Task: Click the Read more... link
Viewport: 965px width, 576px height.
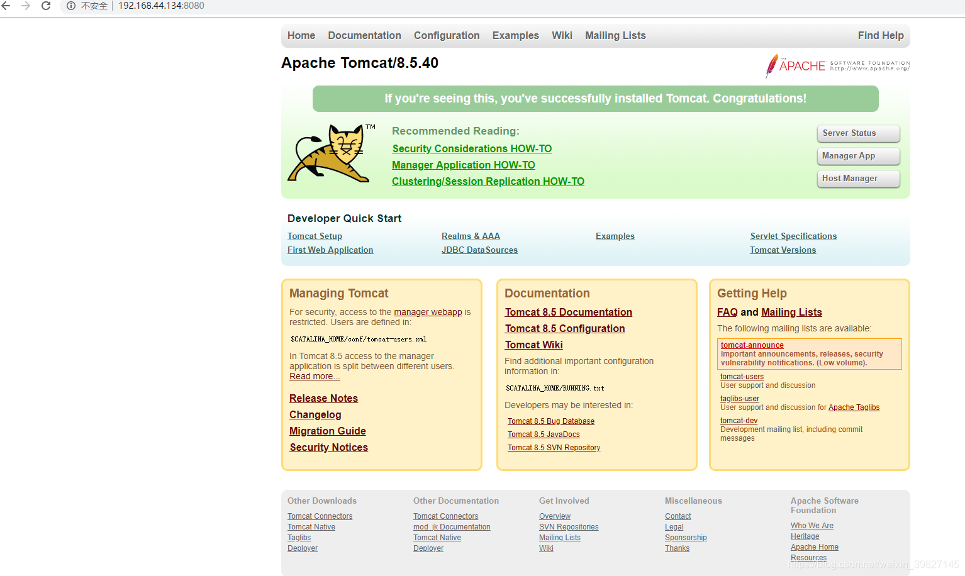Action: (x=315, y=376)
